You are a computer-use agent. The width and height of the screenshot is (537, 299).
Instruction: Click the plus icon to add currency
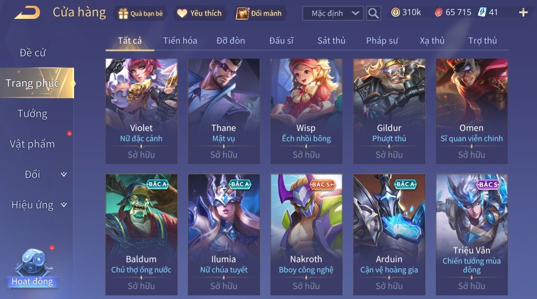point(523,13)
